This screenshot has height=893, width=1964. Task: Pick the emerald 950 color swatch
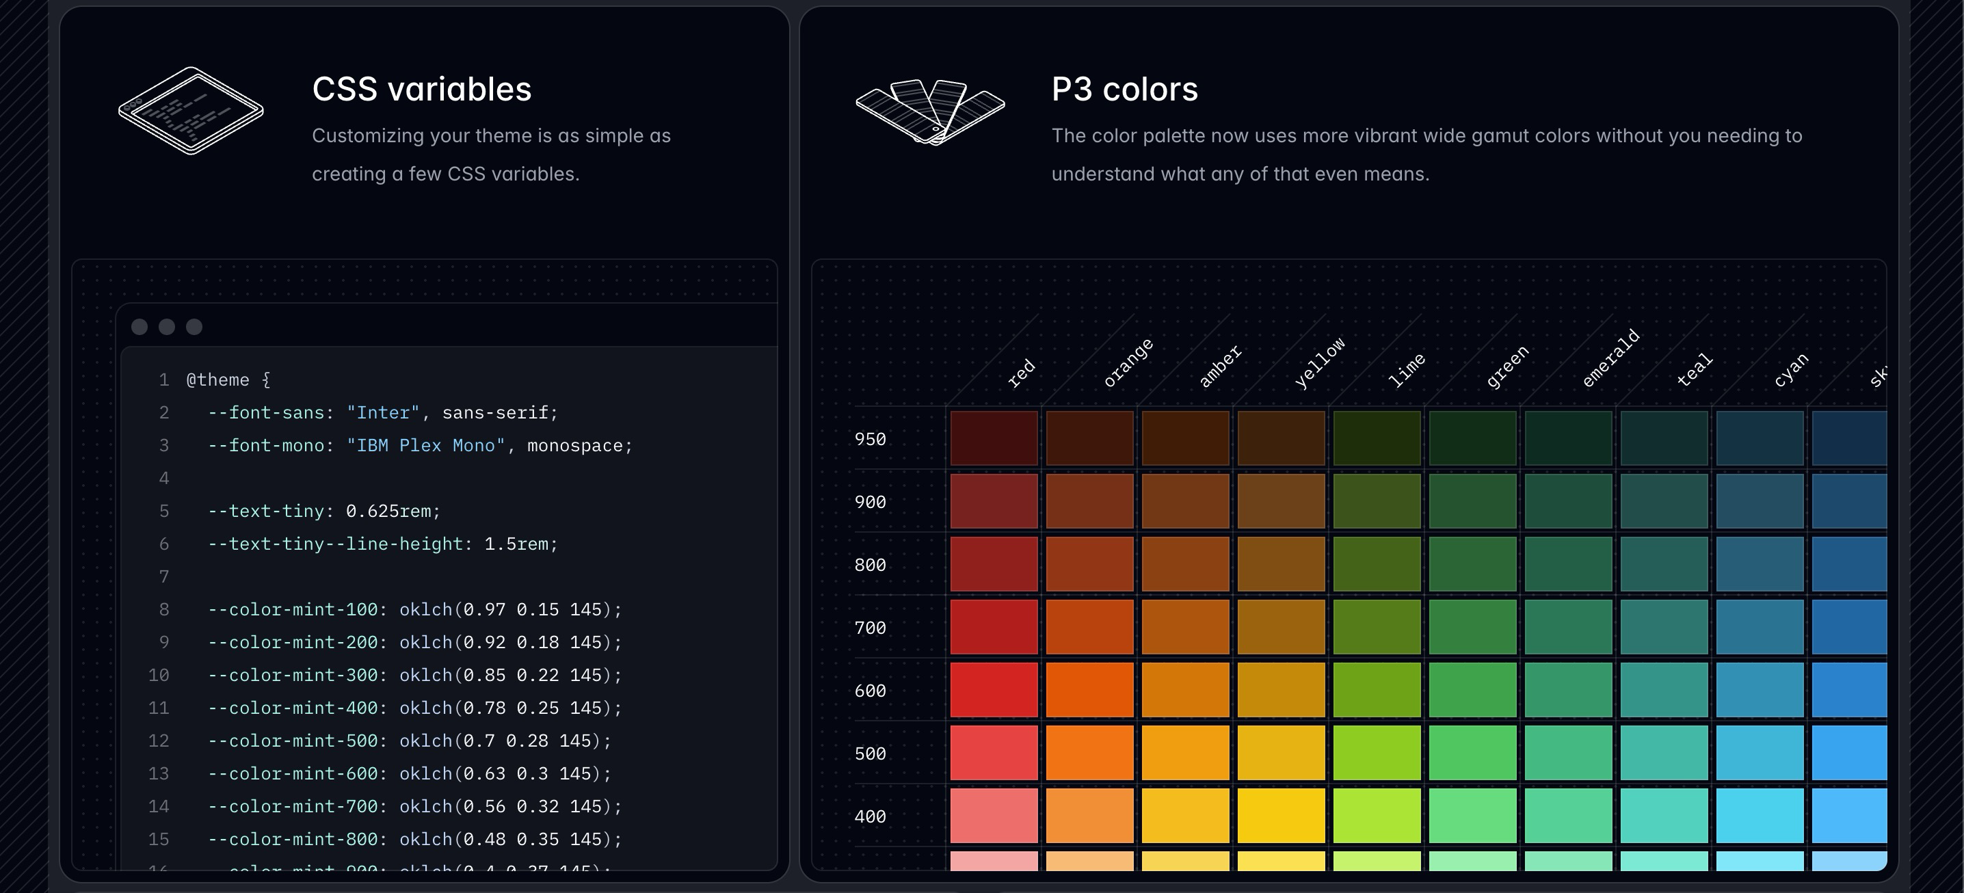pos(1568,438)
